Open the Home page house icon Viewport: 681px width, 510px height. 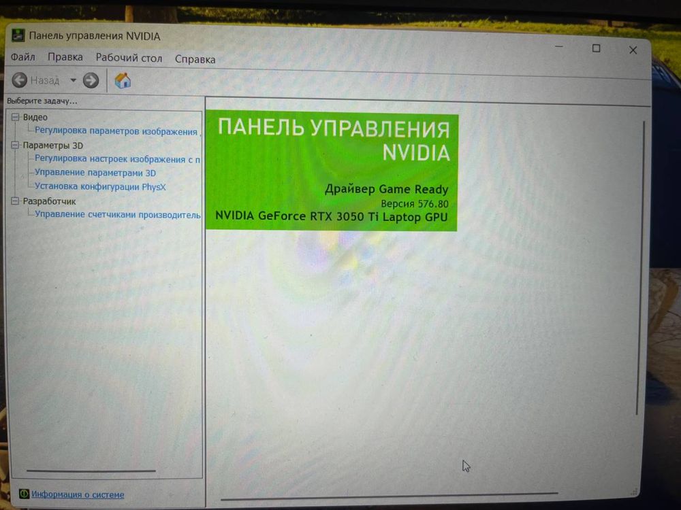[x=123, y=81]
